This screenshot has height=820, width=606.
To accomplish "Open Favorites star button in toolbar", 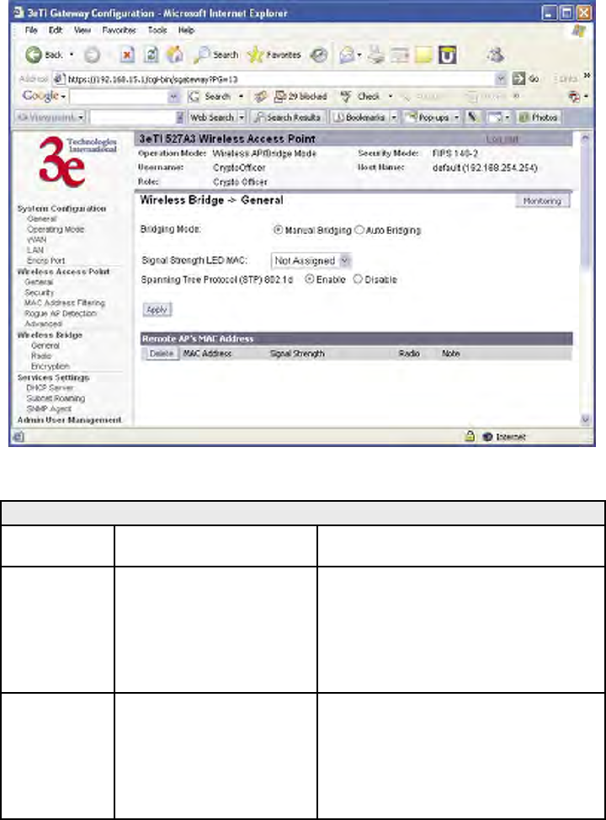I will coord(274,55).
